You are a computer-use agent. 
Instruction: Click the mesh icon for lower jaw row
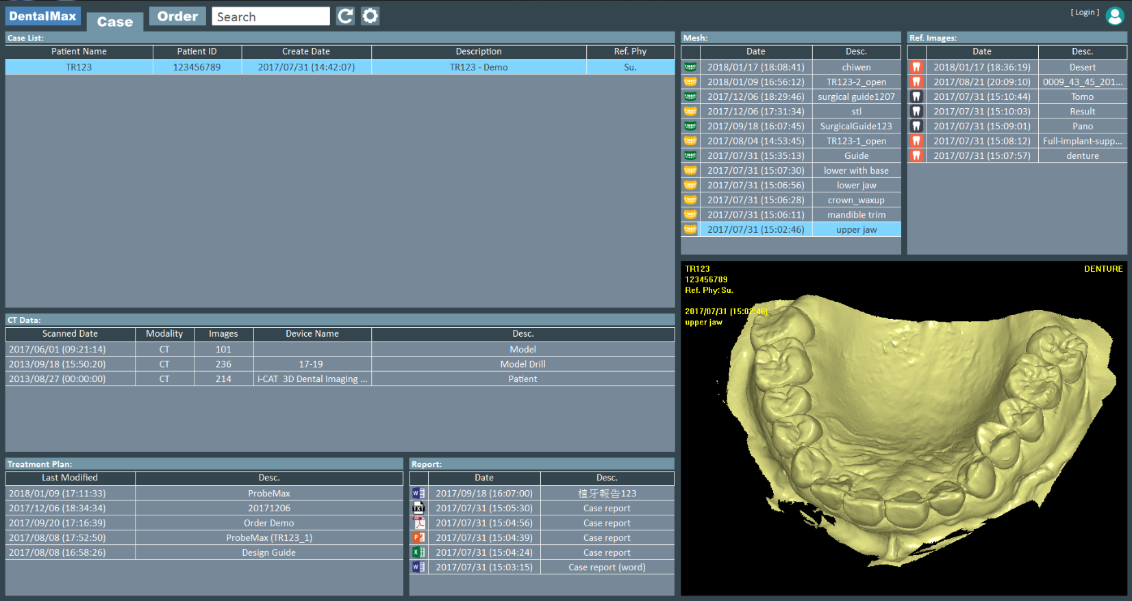click(690, 186)
